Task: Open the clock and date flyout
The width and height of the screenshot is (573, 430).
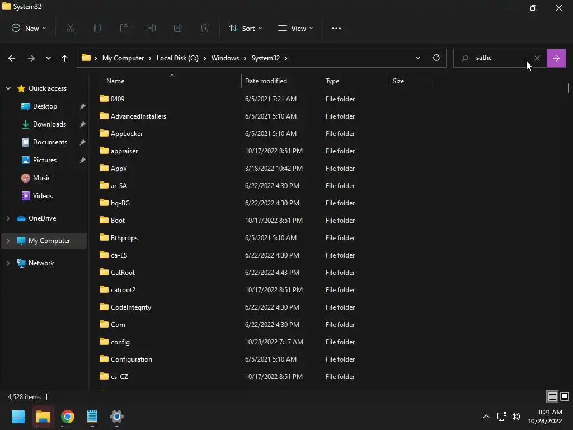Action: pos(545,417)
